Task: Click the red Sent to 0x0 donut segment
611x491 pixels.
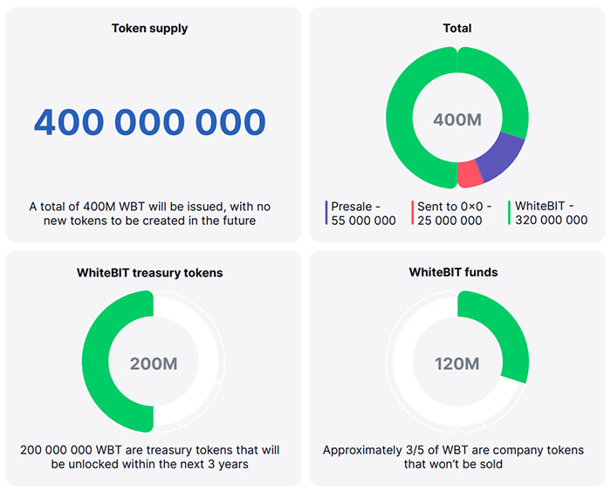Action: 470,174
